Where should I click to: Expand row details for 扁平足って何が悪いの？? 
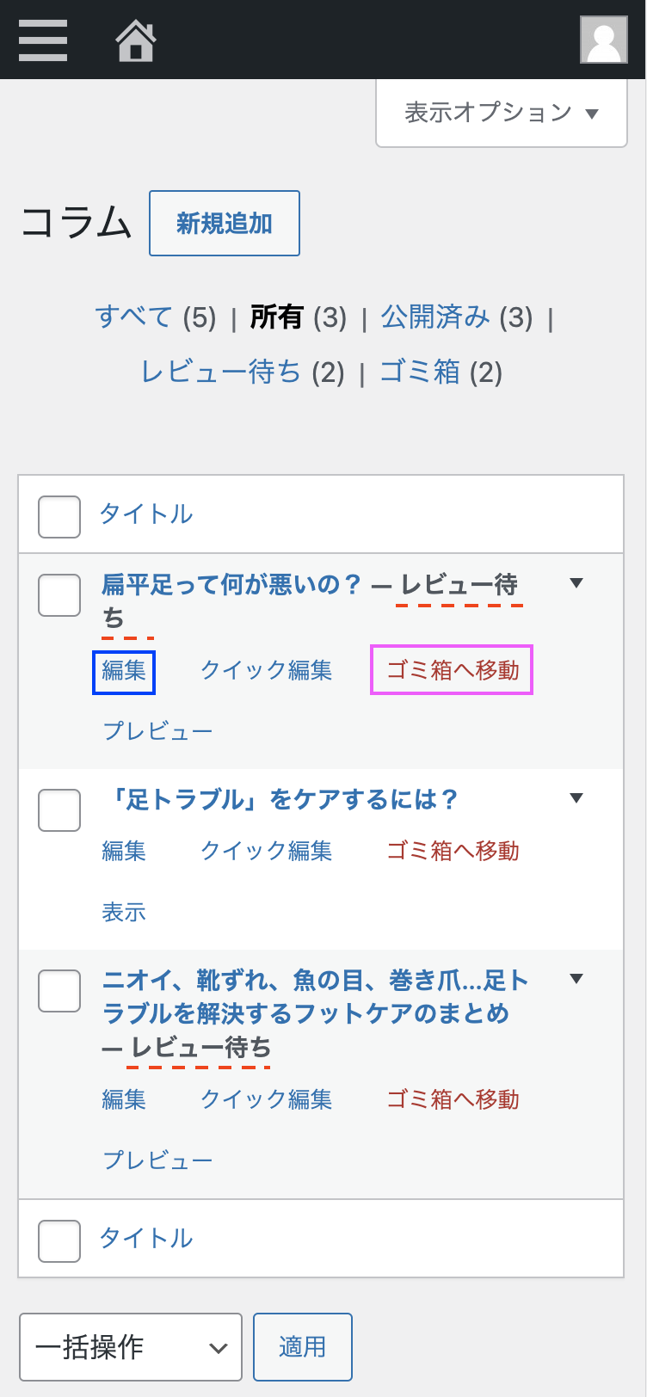coord(576,582)
